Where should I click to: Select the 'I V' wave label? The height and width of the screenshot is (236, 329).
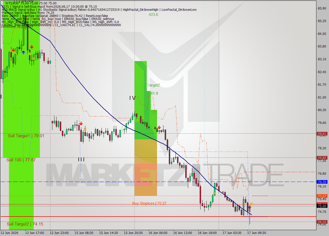tap(132, 98)
